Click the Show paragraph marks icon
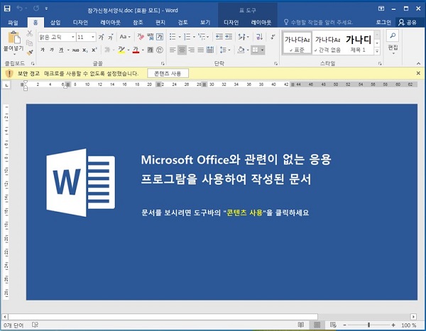Screen dimensions: 426x331 click(273, 37)
